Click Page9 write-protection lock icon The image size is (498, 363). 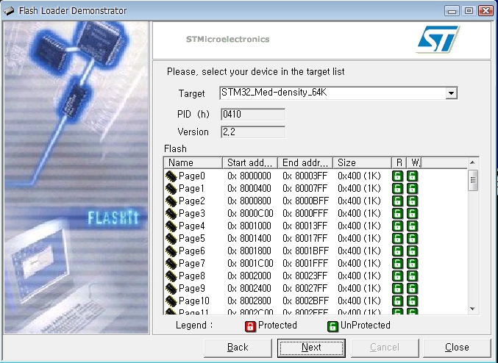(412, 289)
